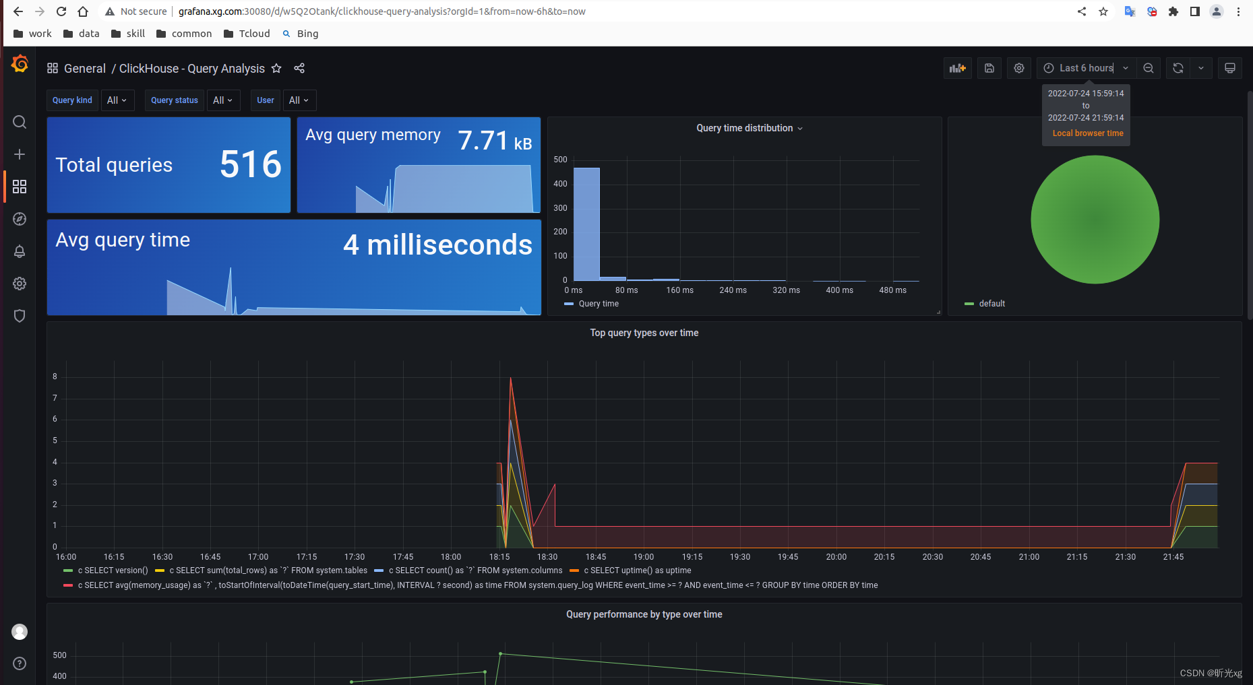The width and height of the screenshot is (1253, 685).
Task: Open the Not secure site info
Action: click(x=135, y=11)
